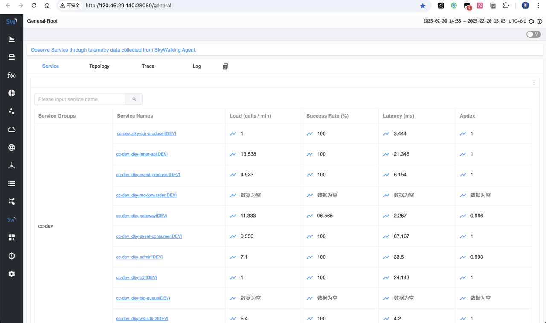This screenshot has width=546, height=323.
Task: Open the settings gear in sidebar
Action: (12, 274)
